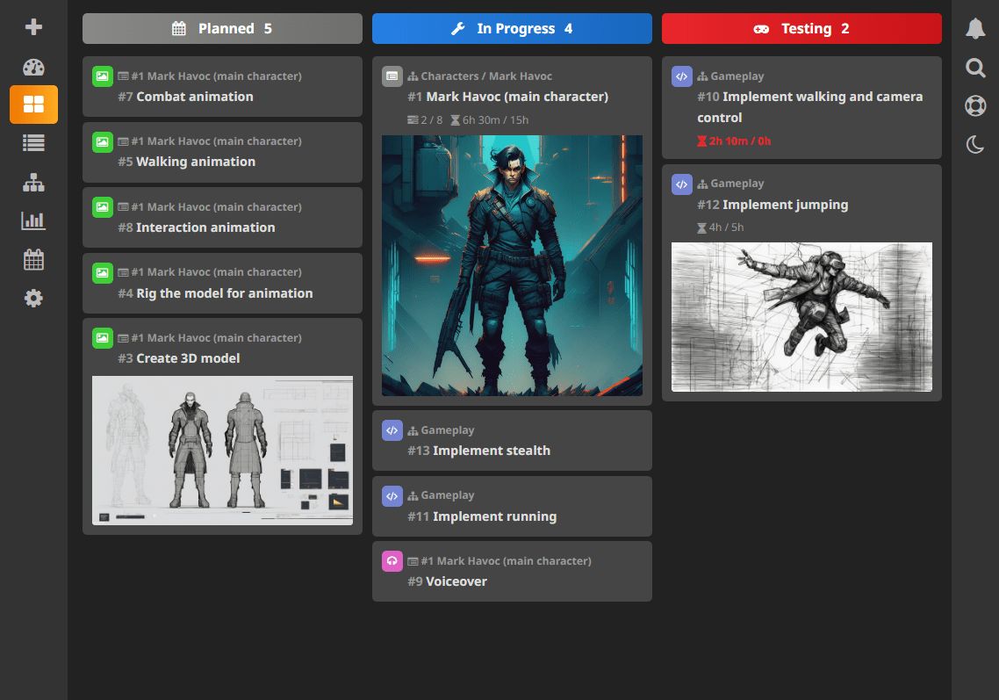Click the code icon on Implement stealth card
Screen dimensions: 999x700
(x=392, y=430)
